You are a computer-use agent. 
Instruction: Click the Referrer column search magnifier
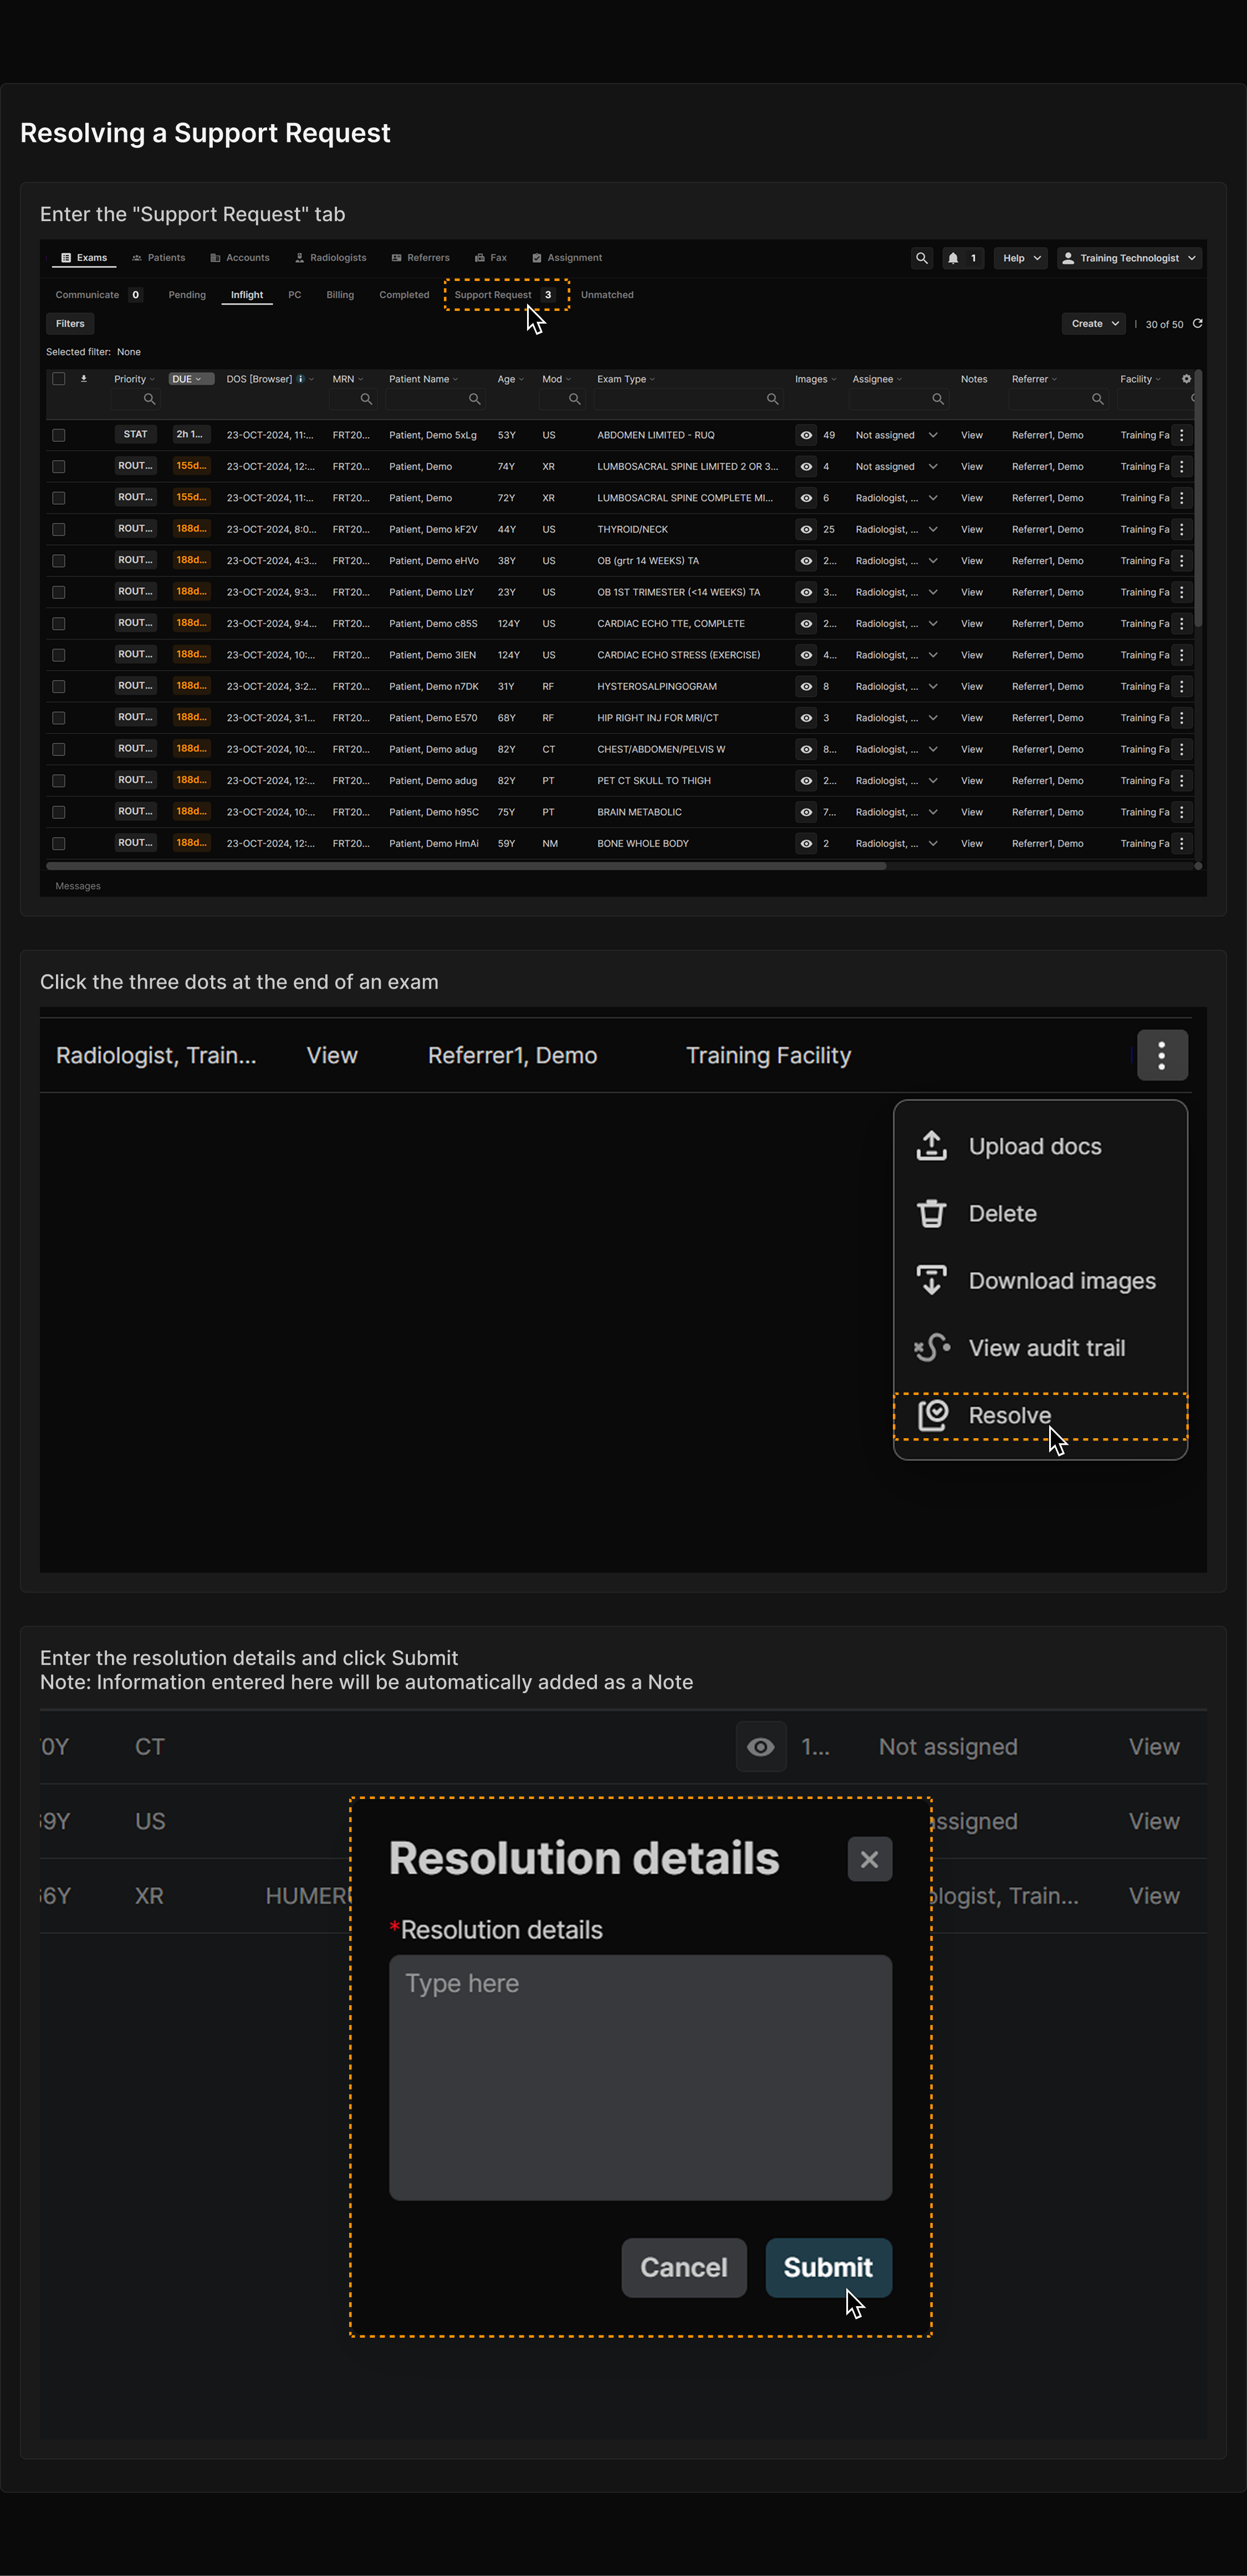[x=1097, y=399]
